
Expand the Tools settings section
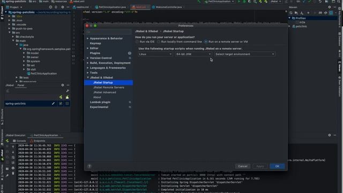pos(88,73)
